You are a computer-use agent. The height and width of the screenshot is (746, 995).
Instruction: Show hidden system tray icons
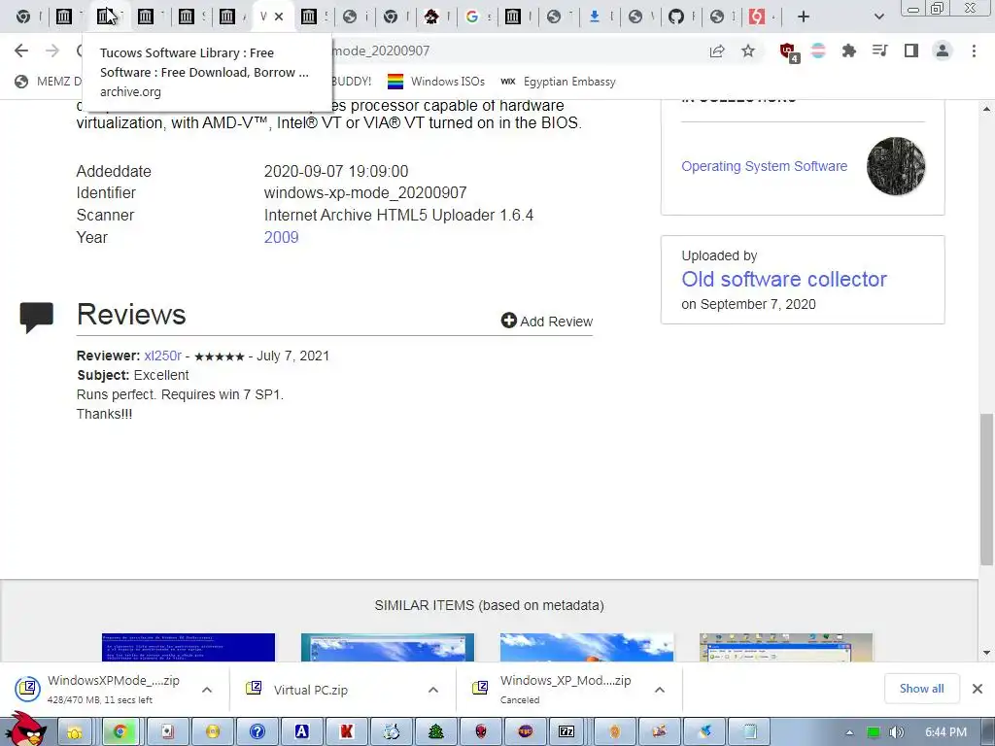[x=849, y=732]
